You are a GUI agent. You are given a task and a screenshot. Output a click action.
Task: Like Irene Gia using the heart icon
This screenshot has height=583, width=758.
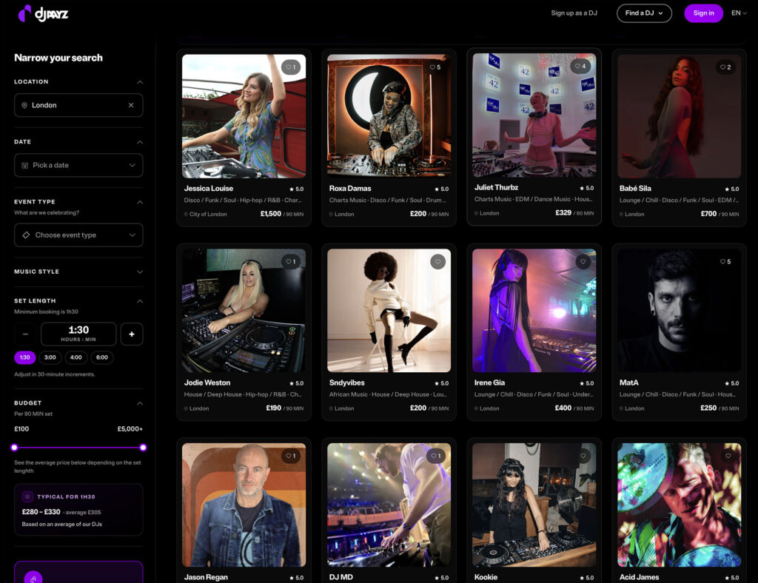(x=583, y=261)
